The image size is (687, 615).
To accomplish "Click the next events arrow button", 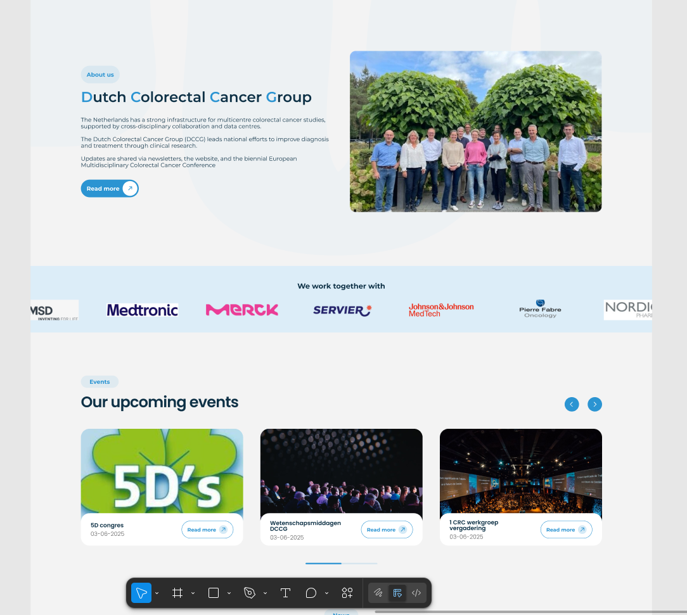I will pyautogui.click(x=594, y=404).
